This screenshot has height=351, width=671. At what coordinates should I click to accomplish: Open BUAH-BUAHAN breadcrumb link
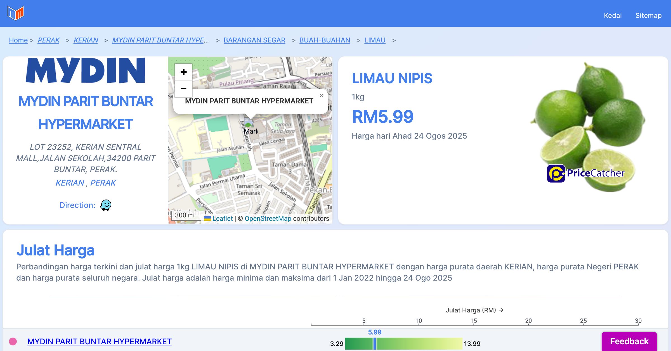coord(325,40)
